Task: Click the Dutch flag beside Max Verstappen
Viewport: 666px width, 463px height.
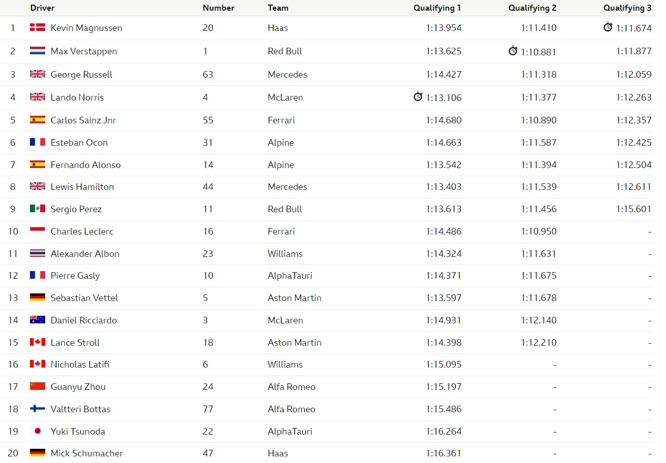Action: [x=38, y=51]
